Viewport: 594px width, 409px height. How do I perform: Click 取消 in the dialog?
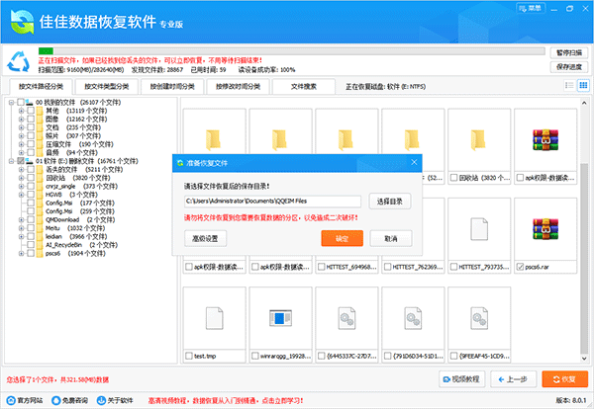(x=391, y=238)
